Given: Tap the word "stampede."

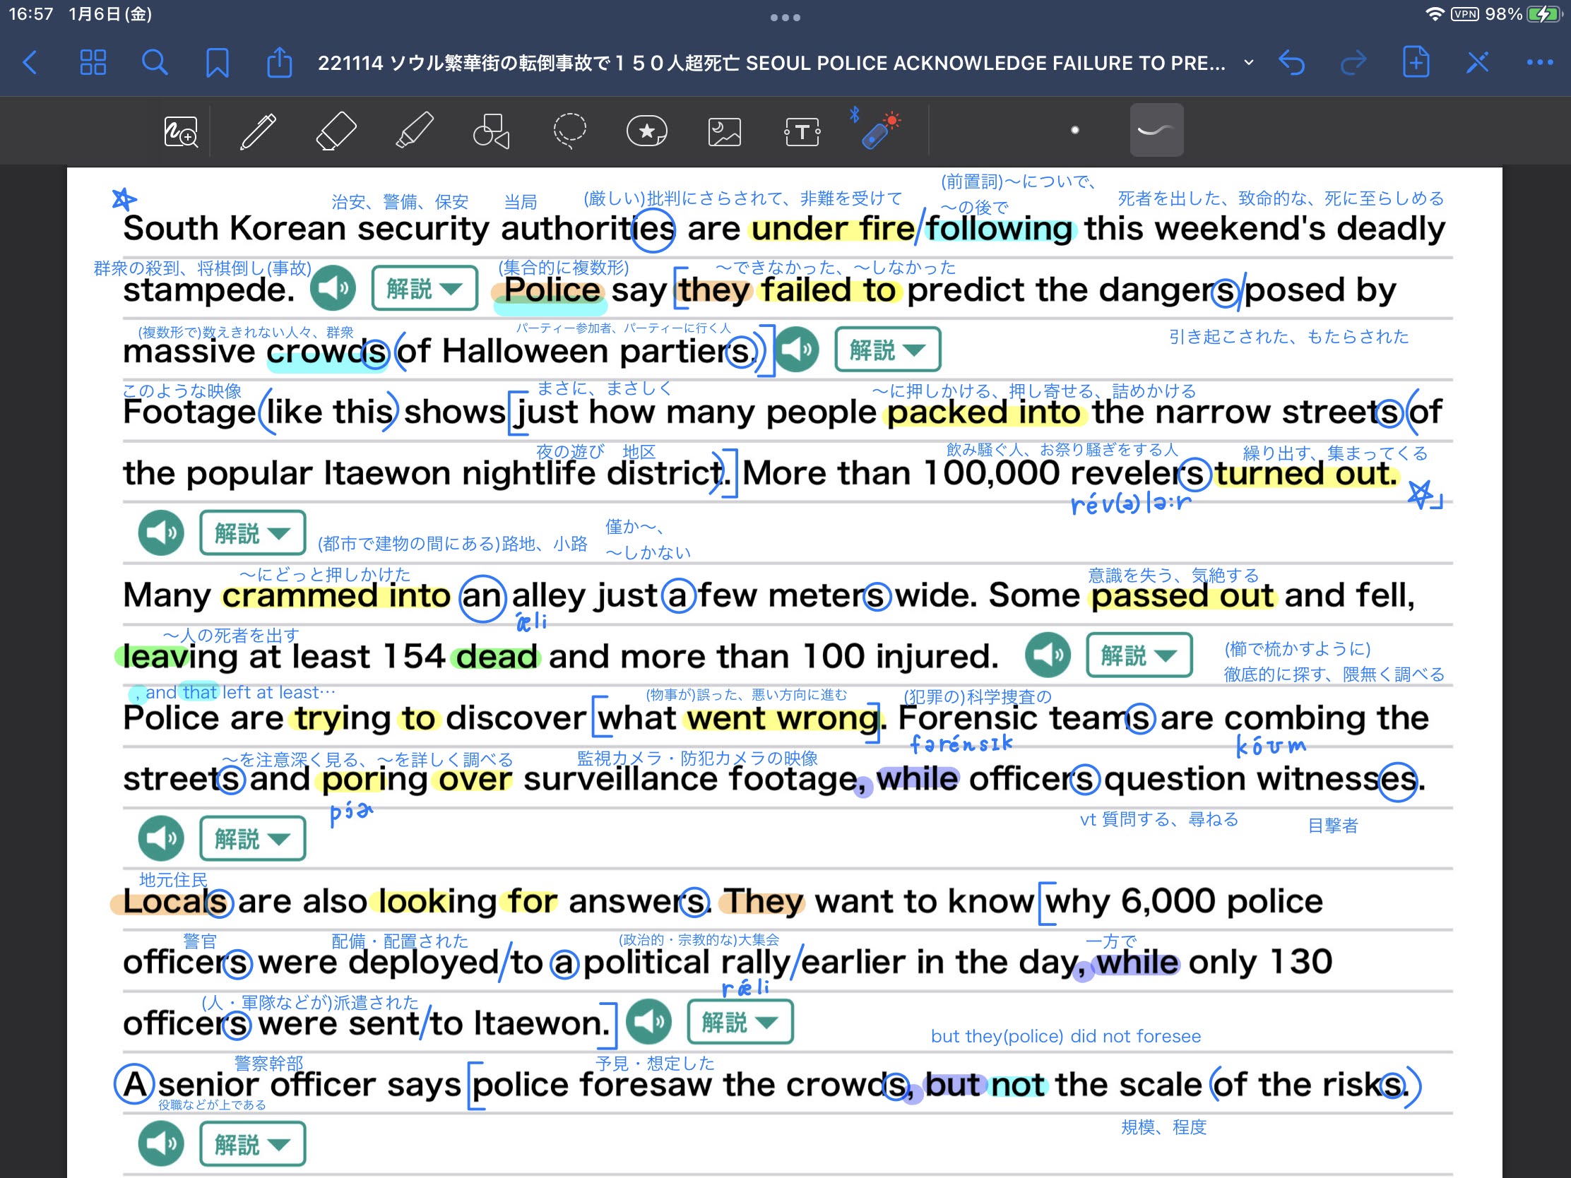Looking at the screenshot, I should (209, 290).
